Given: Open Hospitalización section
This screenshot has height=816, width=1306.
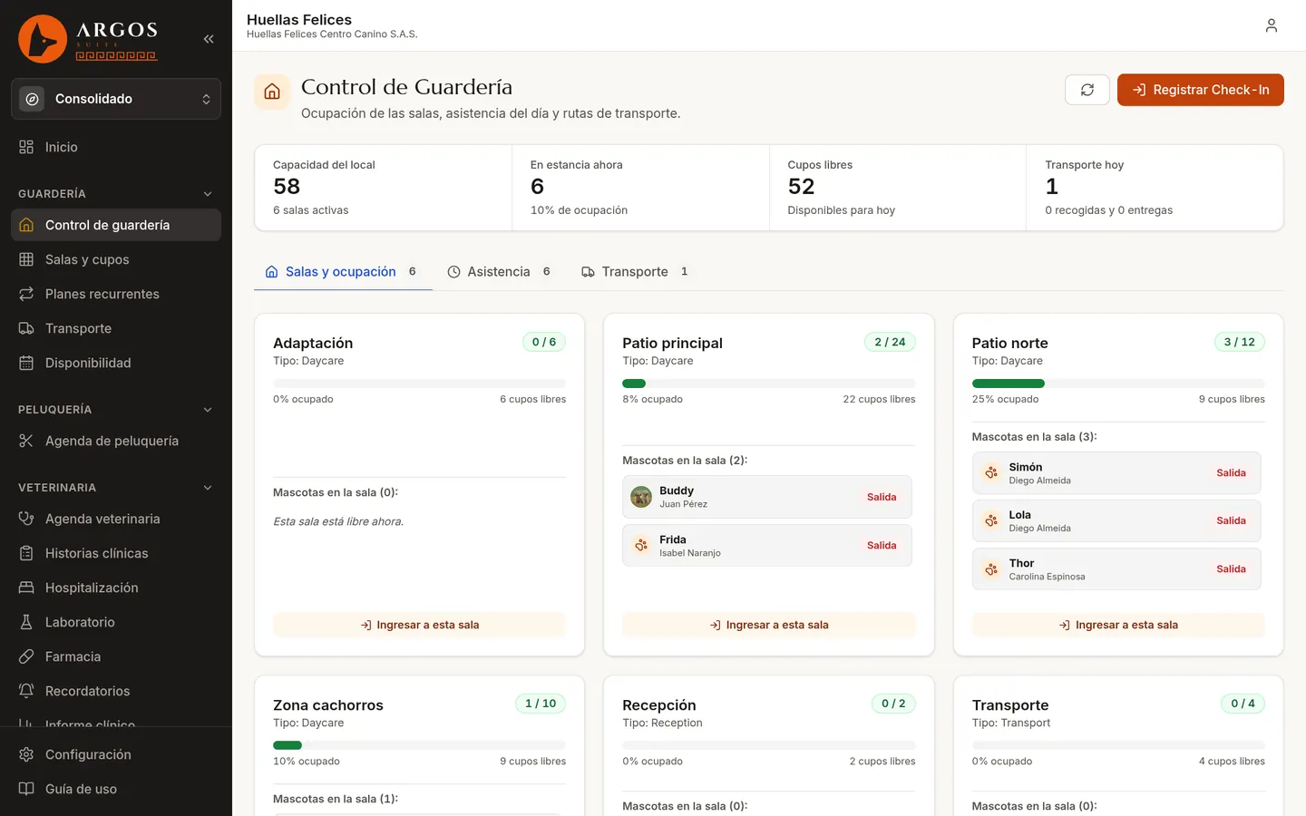Looking at the screenshot, I should pyautogui.click(x=116, y=588).
